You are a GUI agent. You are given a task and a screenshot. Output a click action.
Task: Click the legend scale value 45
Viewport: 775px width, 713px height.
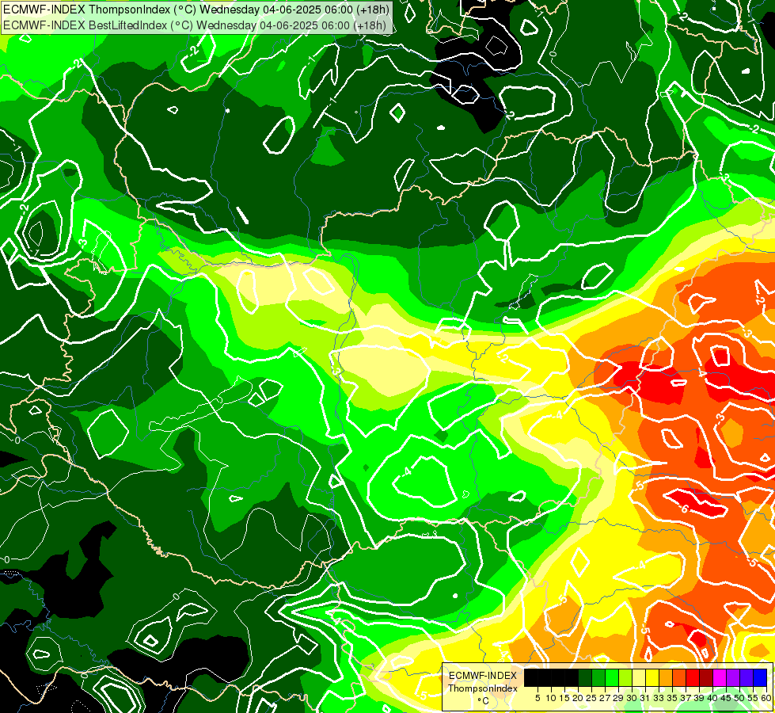coord(726,698)
